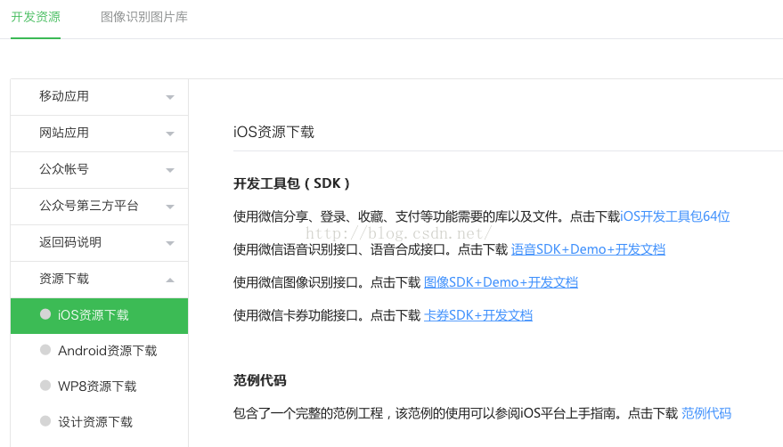Click the iOS资源下载 page heading
Image resolution: width=783 pixels, height=447 pixels.
273,133
